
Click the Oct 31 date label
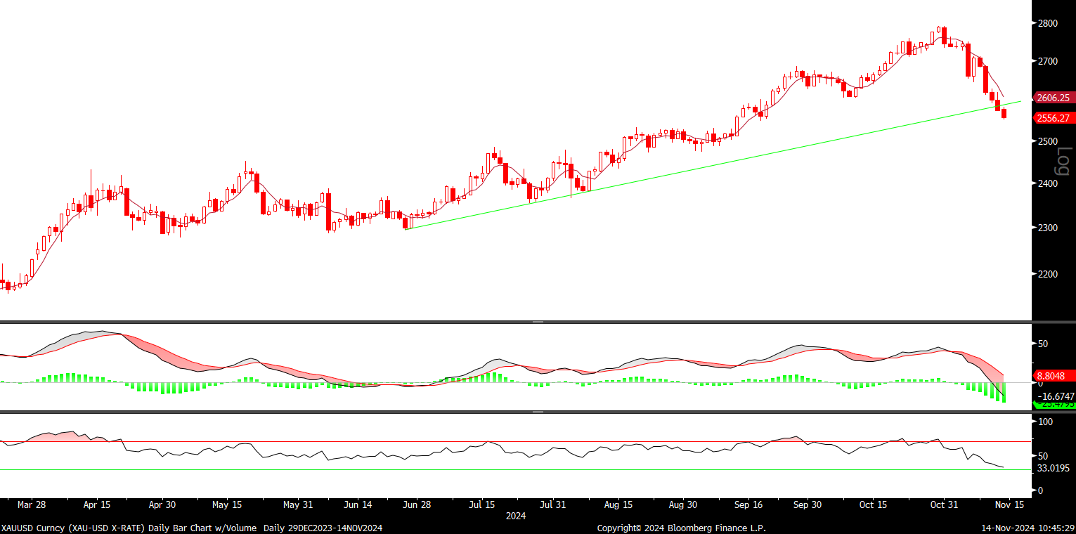point(944,505)
